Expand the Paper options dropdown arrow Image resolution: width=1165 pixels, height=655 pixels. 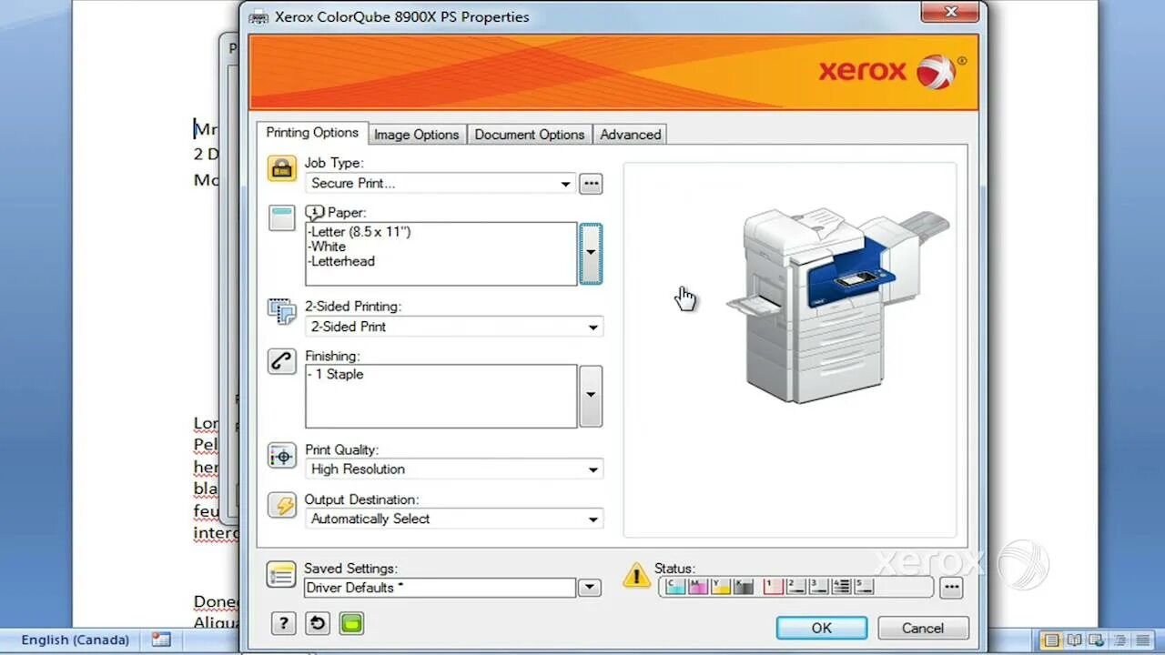click(591, 253)
